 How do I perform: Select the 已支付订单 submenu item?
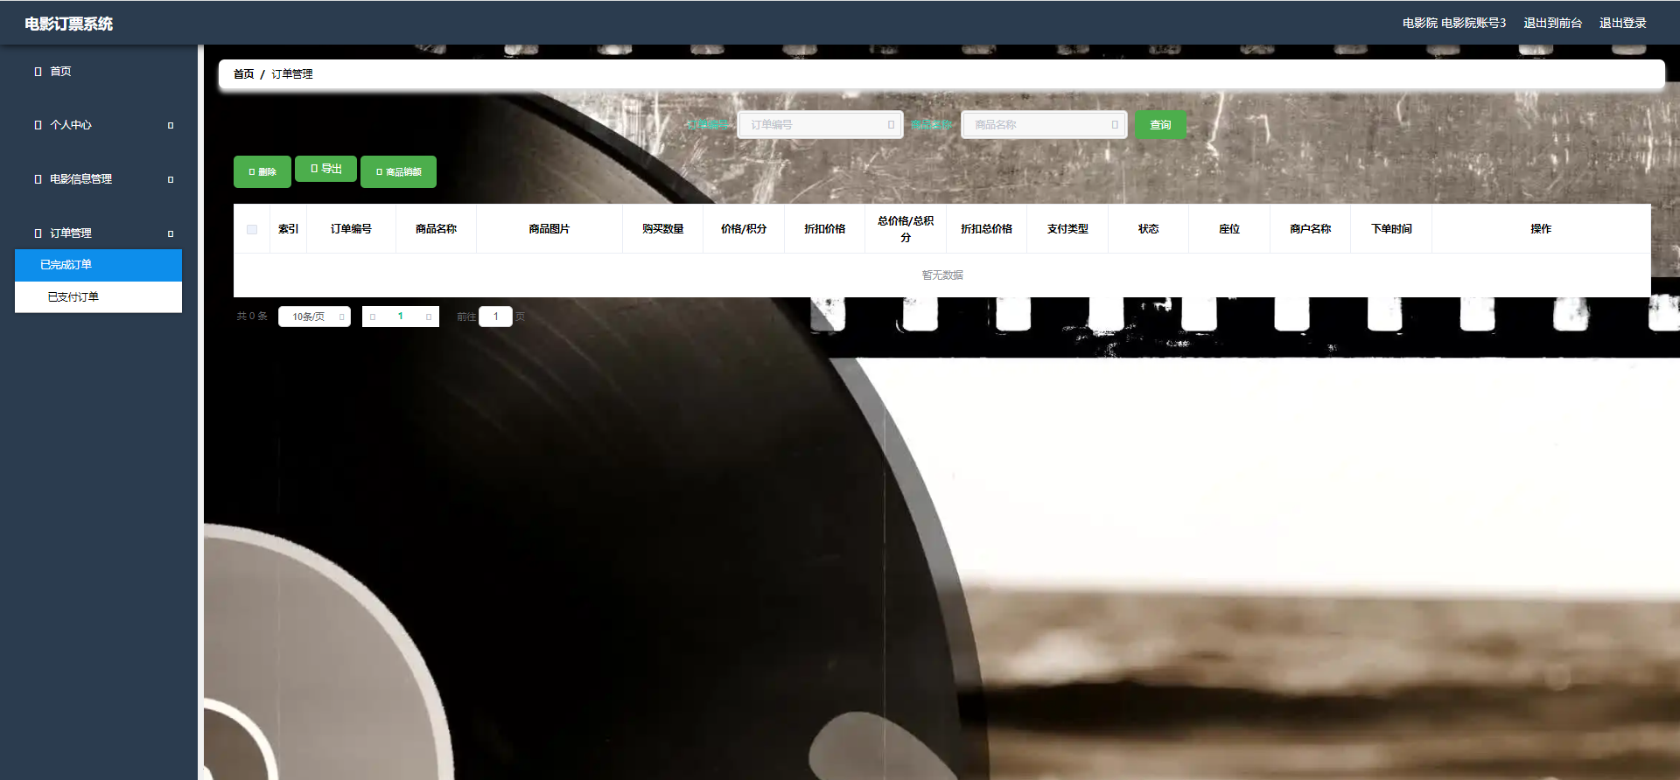tap(98, 297)
